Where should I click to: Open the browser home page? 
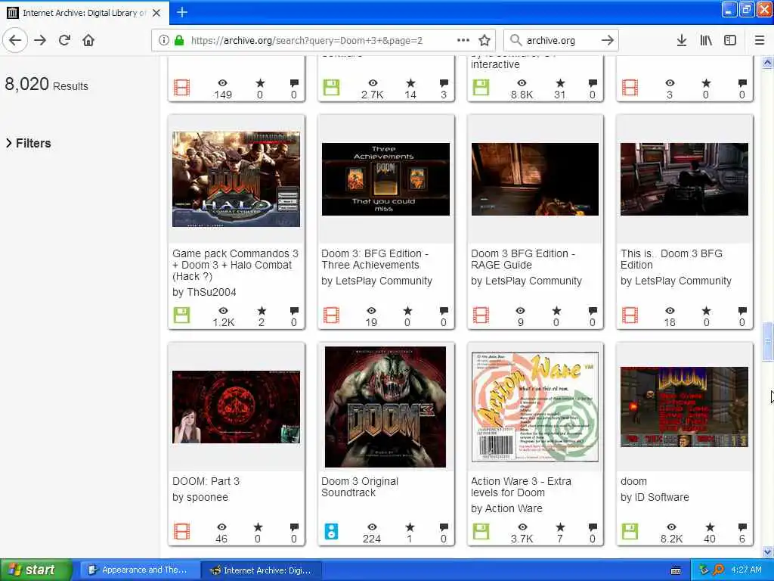click(x=88, y=40)
